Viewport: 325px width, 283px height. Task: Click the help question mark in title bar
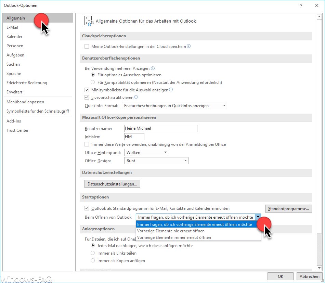pyautogui.click(x=301, y=5)
